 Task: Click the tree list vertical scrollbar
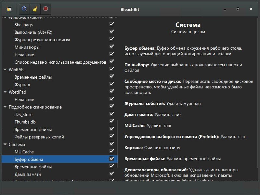pyautogui.click(x=117, y=143)
